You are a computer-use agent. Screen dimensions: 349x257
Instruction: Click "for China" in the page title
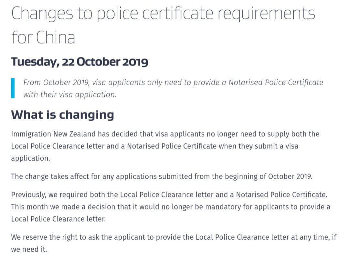pyautogui.click(x=43, y=37)
